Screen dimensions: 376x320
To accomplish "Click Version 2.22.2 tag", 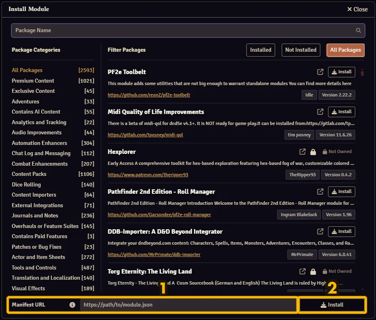I will [337, 95].
